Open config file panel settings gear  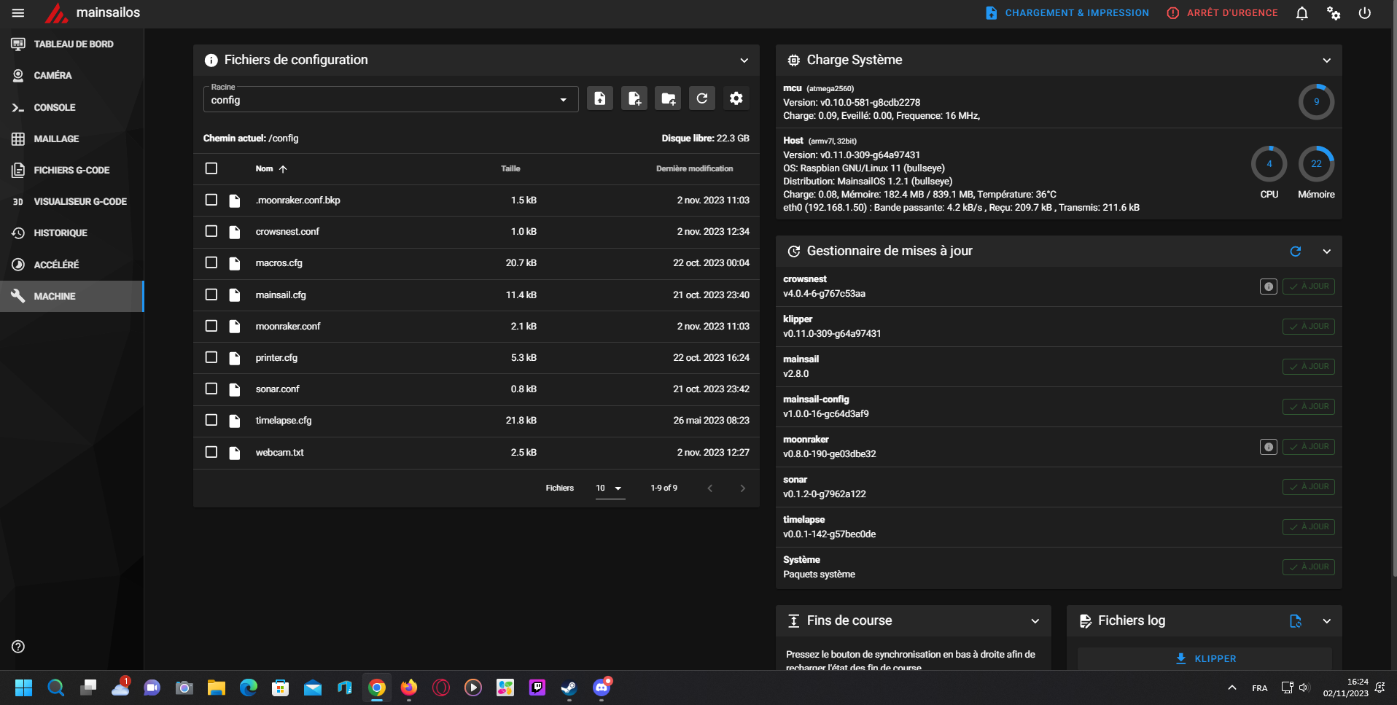tap(736, 98)
